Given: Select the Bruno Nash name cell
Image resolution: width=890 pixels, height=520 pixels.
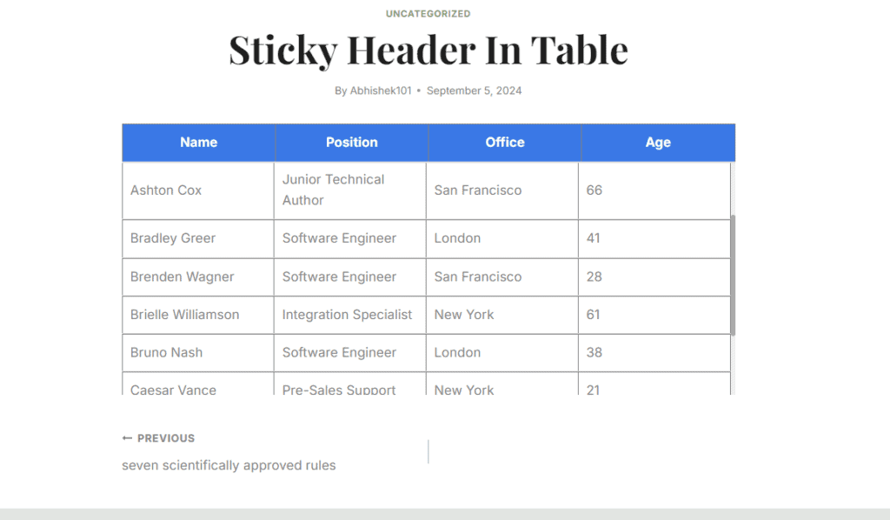Looking at the screenshot, I should coord(198,353).
